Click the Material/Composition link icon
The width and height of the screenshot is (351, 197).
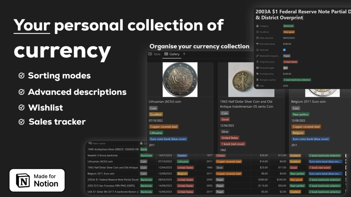pyautogui.click(x=257, y=56)
